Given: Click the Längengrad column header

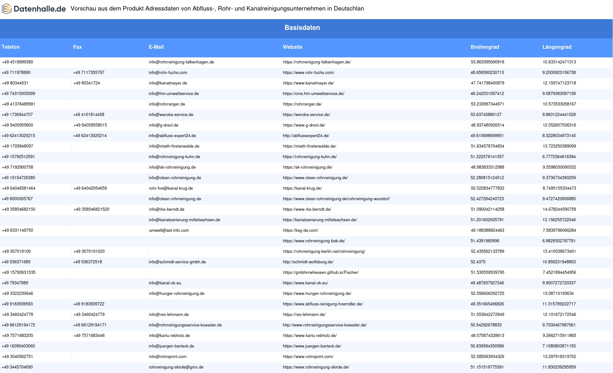Looking at the screenshot, I should [557, 47].
